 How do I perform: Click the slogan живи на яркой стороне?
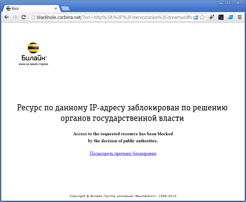[x=33, y=64]
